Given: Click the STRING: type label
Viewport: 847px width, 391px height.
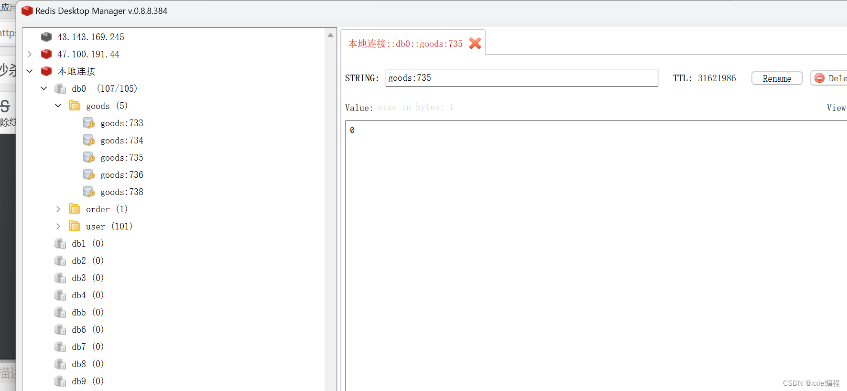Looking at the screenshot, I should coord(362,78).
